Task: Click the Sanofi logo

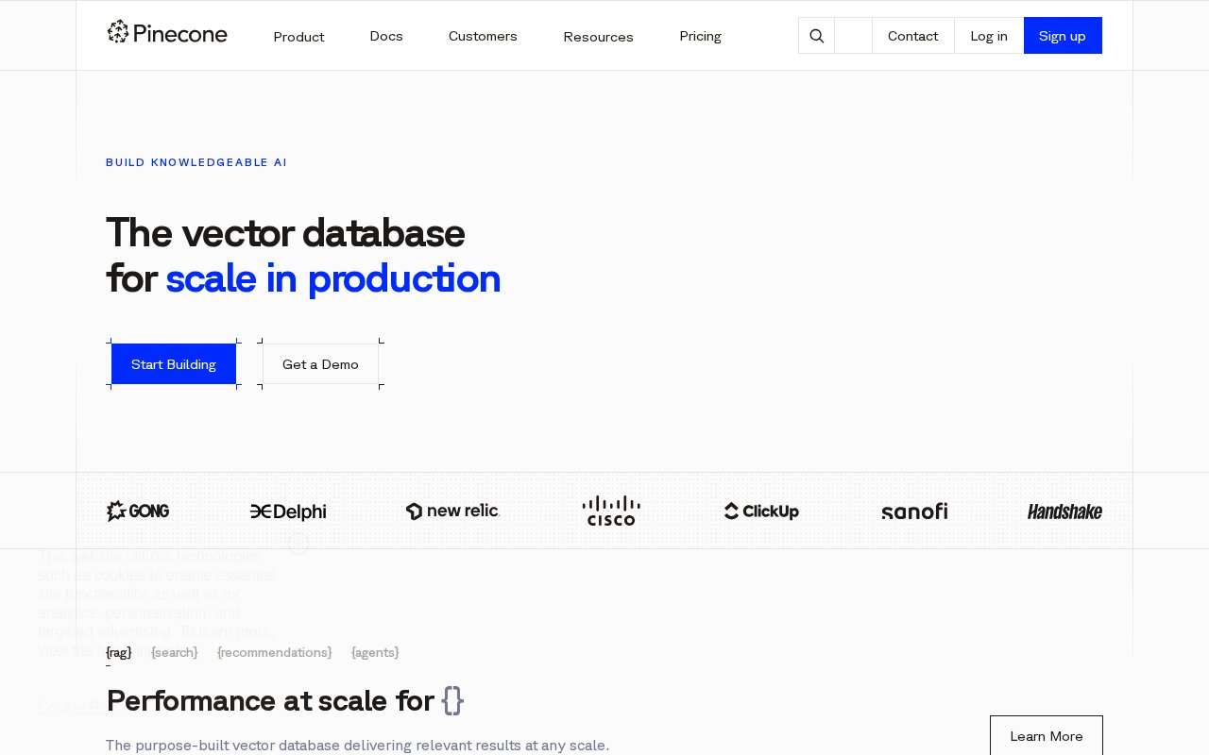Action: pyautogui.click(x=914, y=512)
